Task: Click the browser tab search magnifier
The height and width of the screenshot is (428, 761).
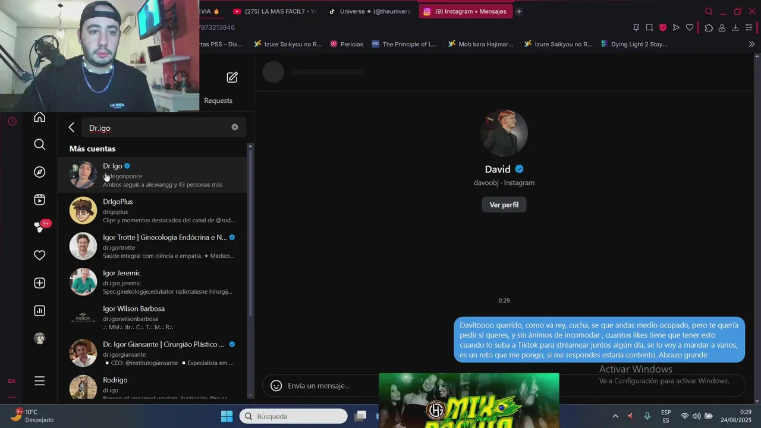Action: point(709,11)
